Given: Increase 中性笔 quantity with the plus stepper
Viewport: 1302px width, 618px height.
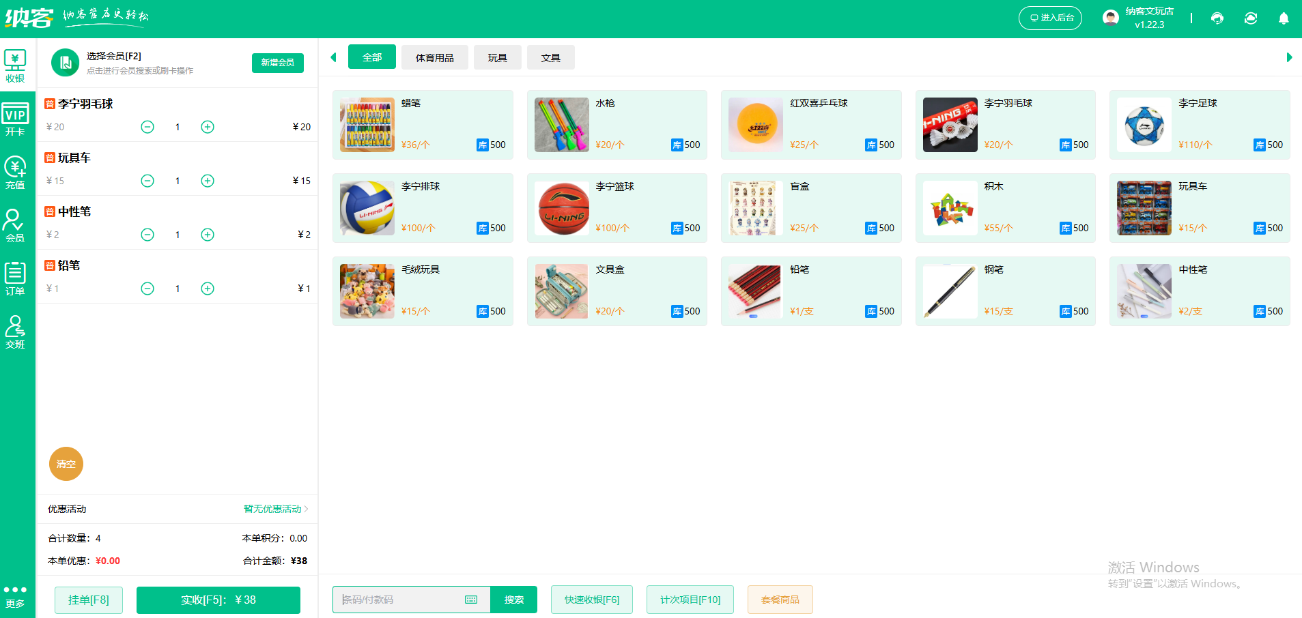Looking at the screenshot, I should tap(208, 234).
